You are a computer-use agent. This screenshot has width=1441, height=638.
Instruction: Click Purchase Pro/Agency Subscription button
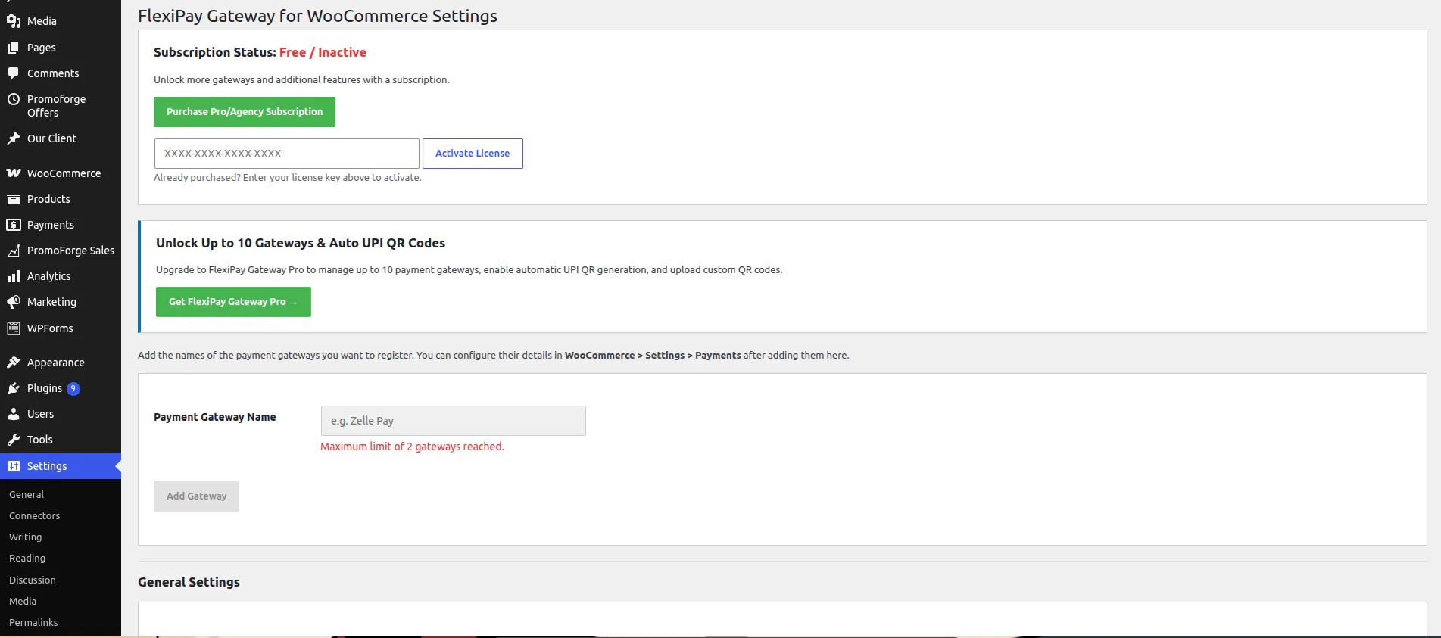pyautogui.click(x=245, y=112)
